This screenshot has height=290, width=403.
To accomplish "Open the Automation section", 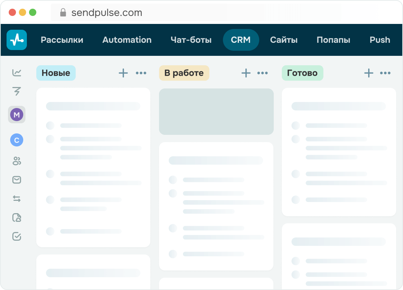I will (127, 40).
